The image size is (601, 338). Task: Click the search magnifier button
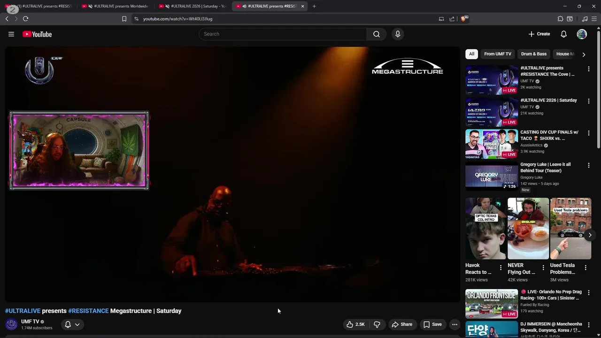(x=377, y=34)
